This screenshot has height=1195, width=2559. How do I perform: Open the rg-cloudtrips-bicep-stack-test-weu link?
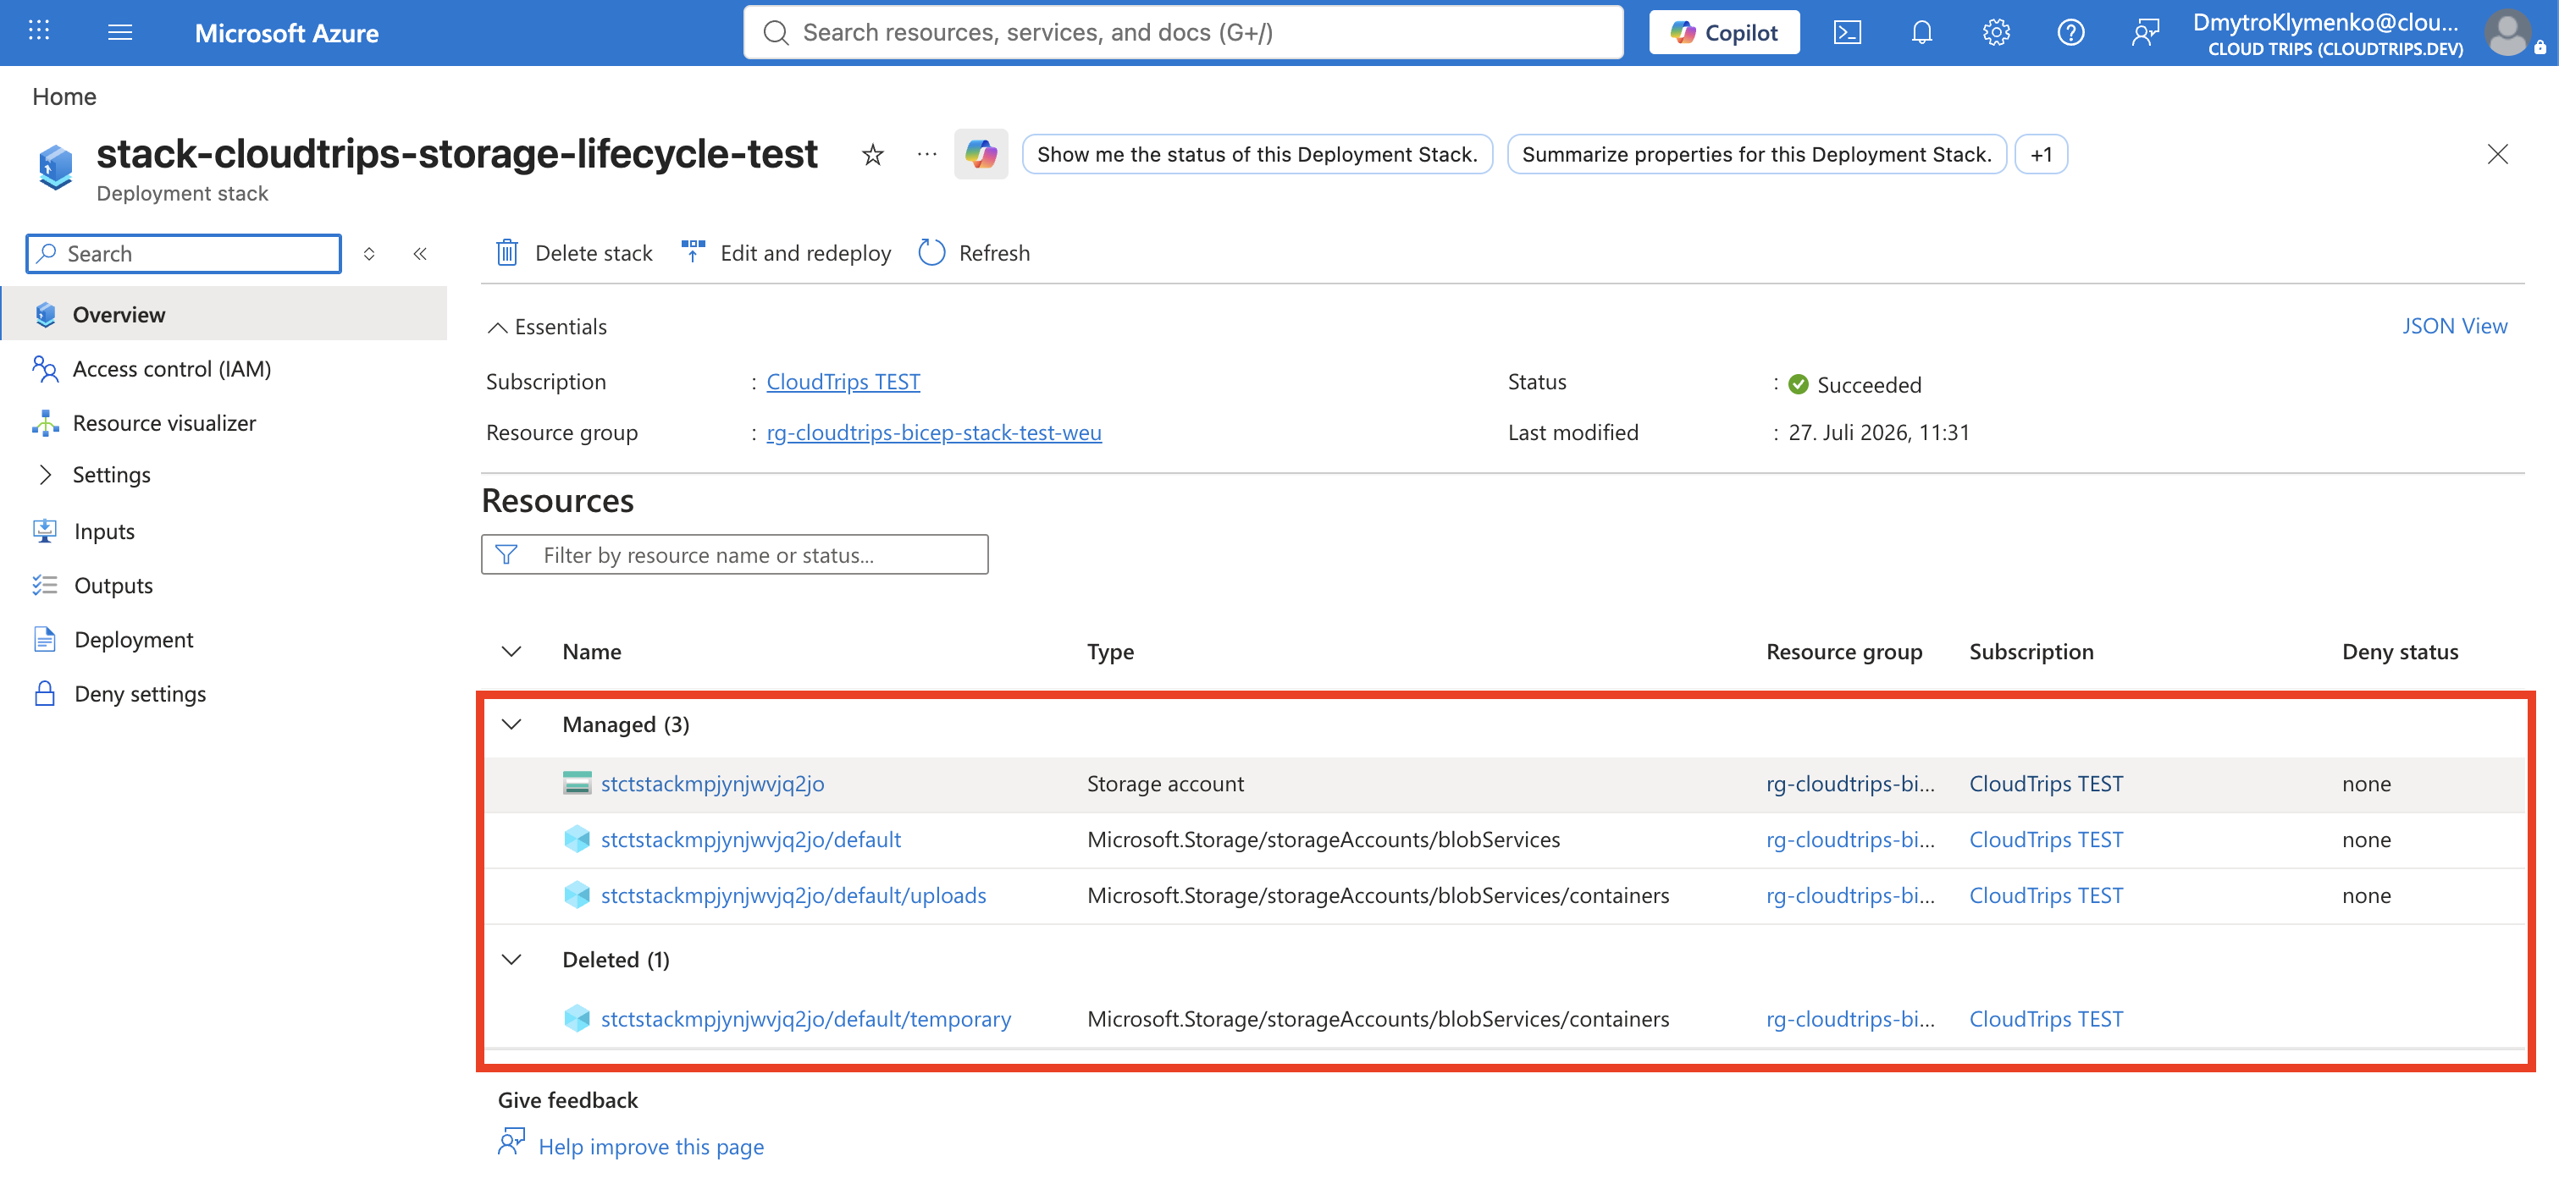(933, 432)
